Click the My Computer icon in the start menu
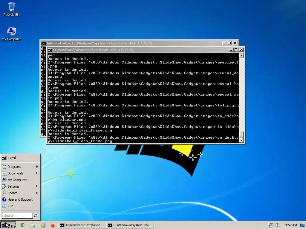The height and width of the screenshot is (229, 306). [x=4, y=180]
